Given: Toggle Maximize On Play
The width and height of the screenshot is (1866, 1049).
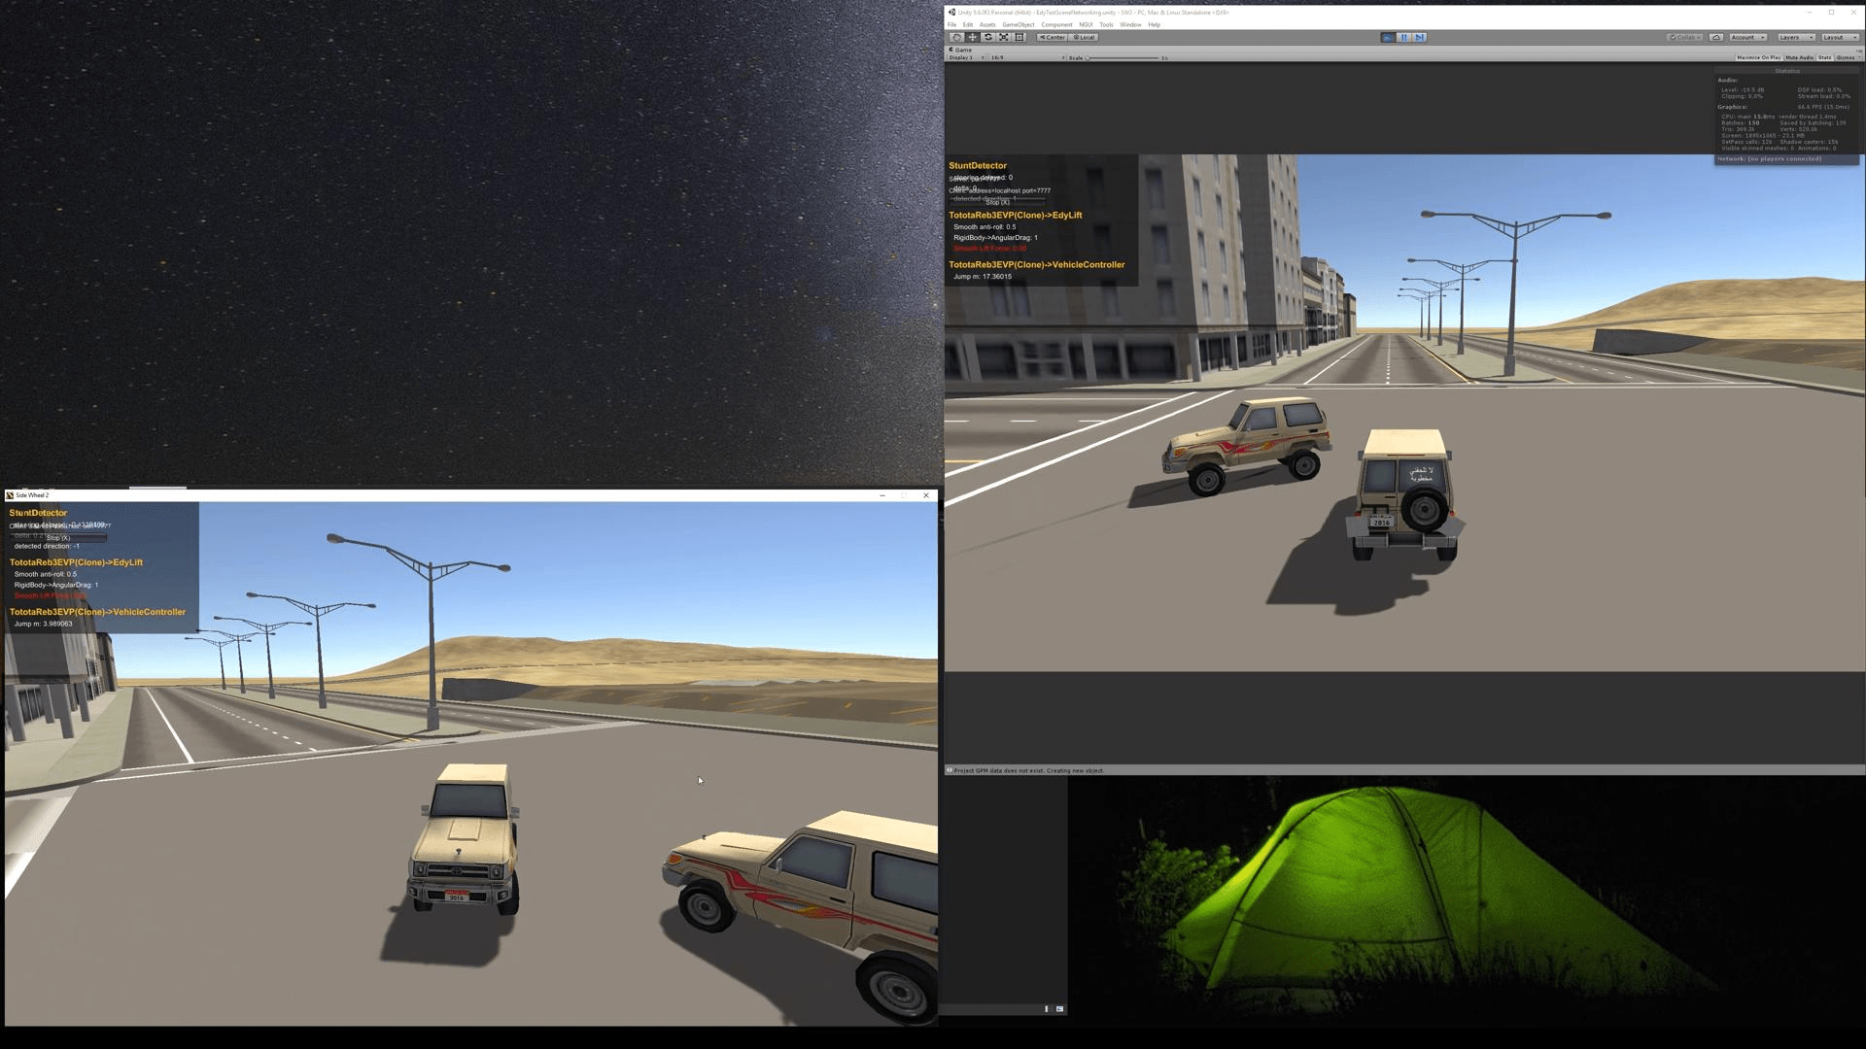Looking at the screenshot, I should coord(1758,57).
